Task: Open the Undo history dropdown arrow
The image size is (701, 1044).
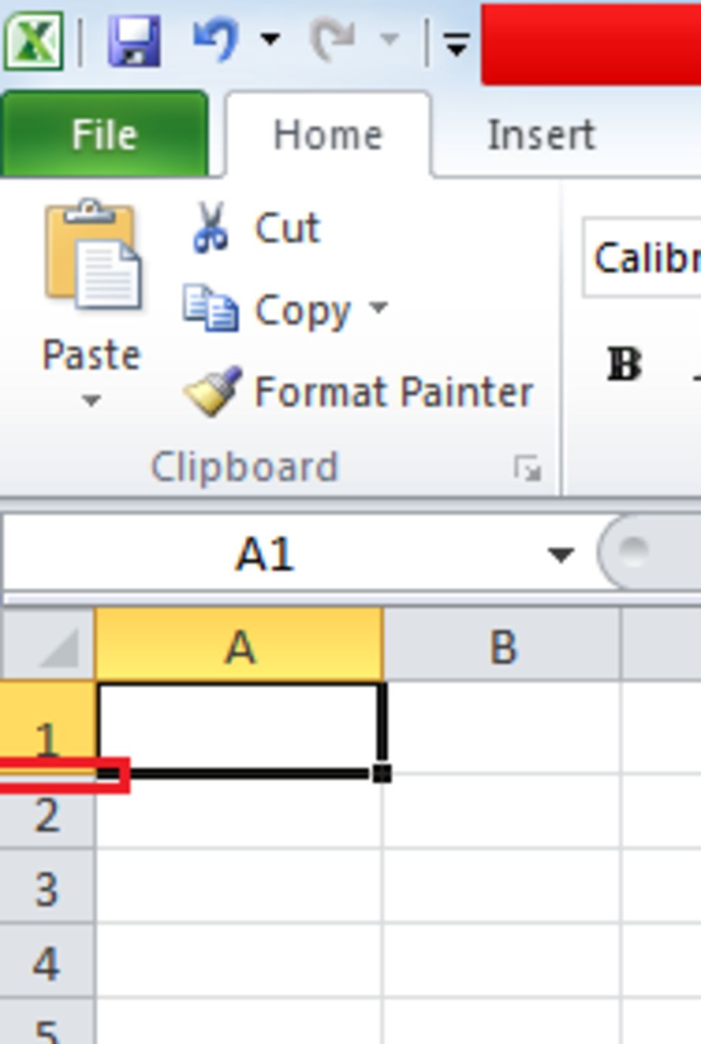Action: (x=270, y=40)
